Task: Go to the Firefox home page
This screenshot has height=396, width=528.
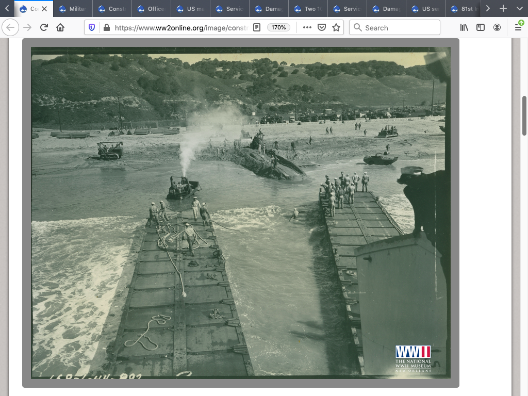Action: [x=60, y=27]
